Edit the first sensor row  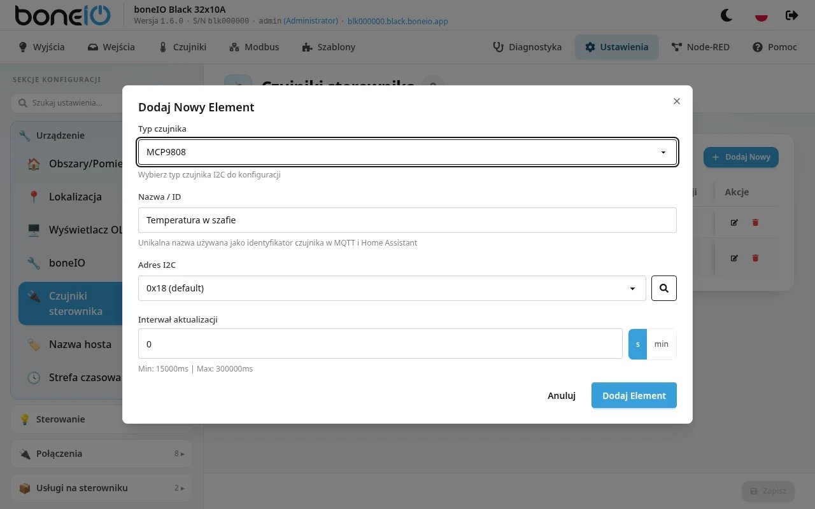pyautogui.click(x=734, y=222)
